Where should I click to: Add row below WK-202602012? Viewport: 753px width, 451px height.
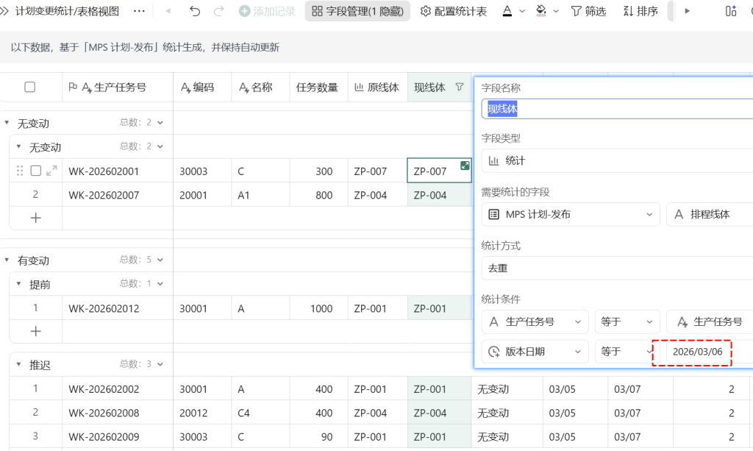coord(35,331)
